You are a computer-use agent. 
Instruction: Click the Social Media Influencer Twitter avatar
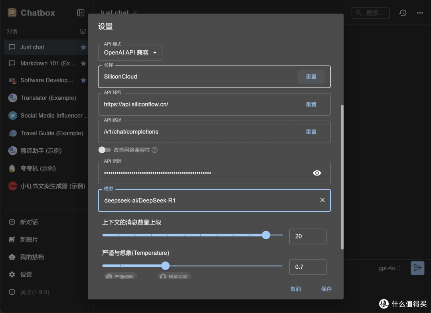[x=13, y=115]
